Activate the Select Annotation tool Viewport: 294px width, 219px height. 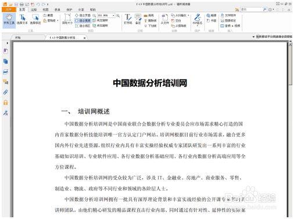coord(35,20)
